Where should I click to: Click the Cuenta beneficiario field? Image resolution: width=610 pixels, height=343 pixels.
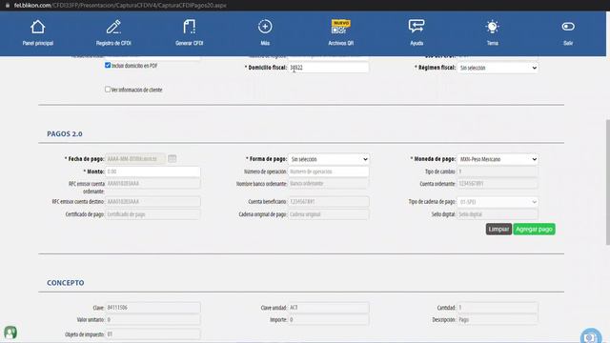pyautogui.click(x=329, y=201)
